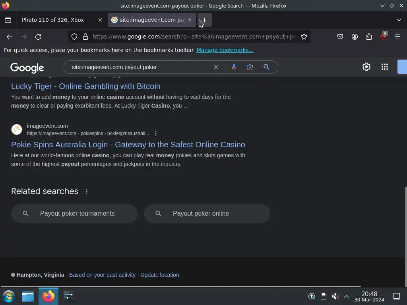The image size is (407, 305).
Task: Click imageevent.com site favicon
Action: point(17,129)
